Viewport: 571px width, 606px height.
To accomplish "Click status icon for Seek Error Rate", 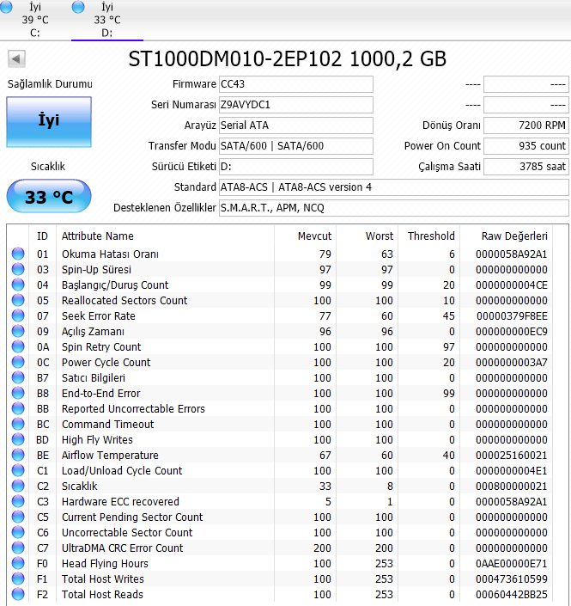I will click(x=18, y=315).
